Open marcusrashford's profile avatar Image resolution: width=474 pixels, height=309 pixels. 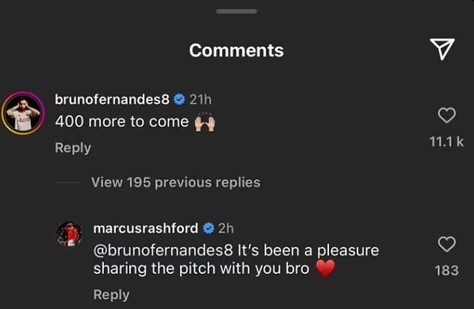(70, 234)
